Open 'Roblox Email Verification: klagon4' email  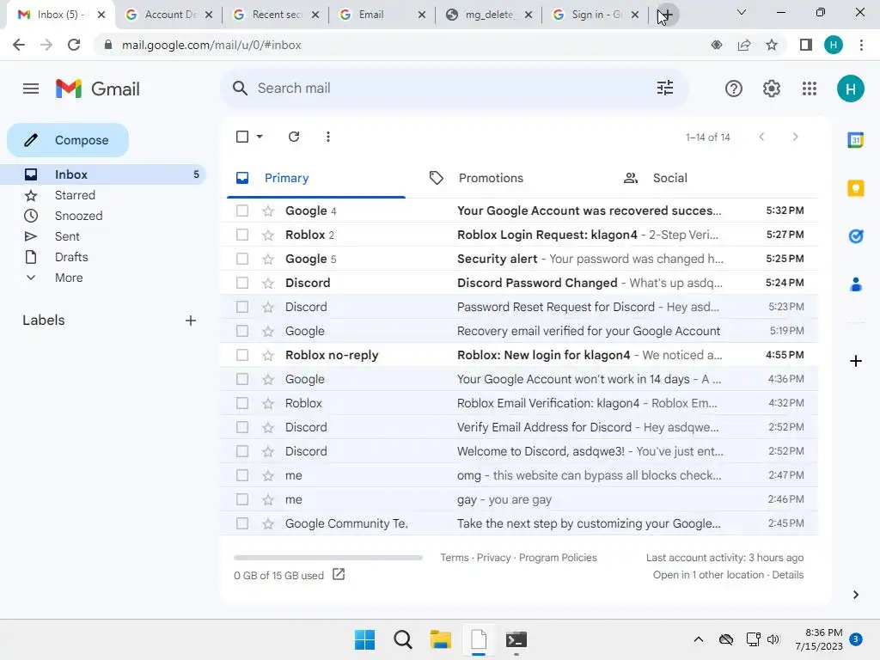click(x=519, y=404)
